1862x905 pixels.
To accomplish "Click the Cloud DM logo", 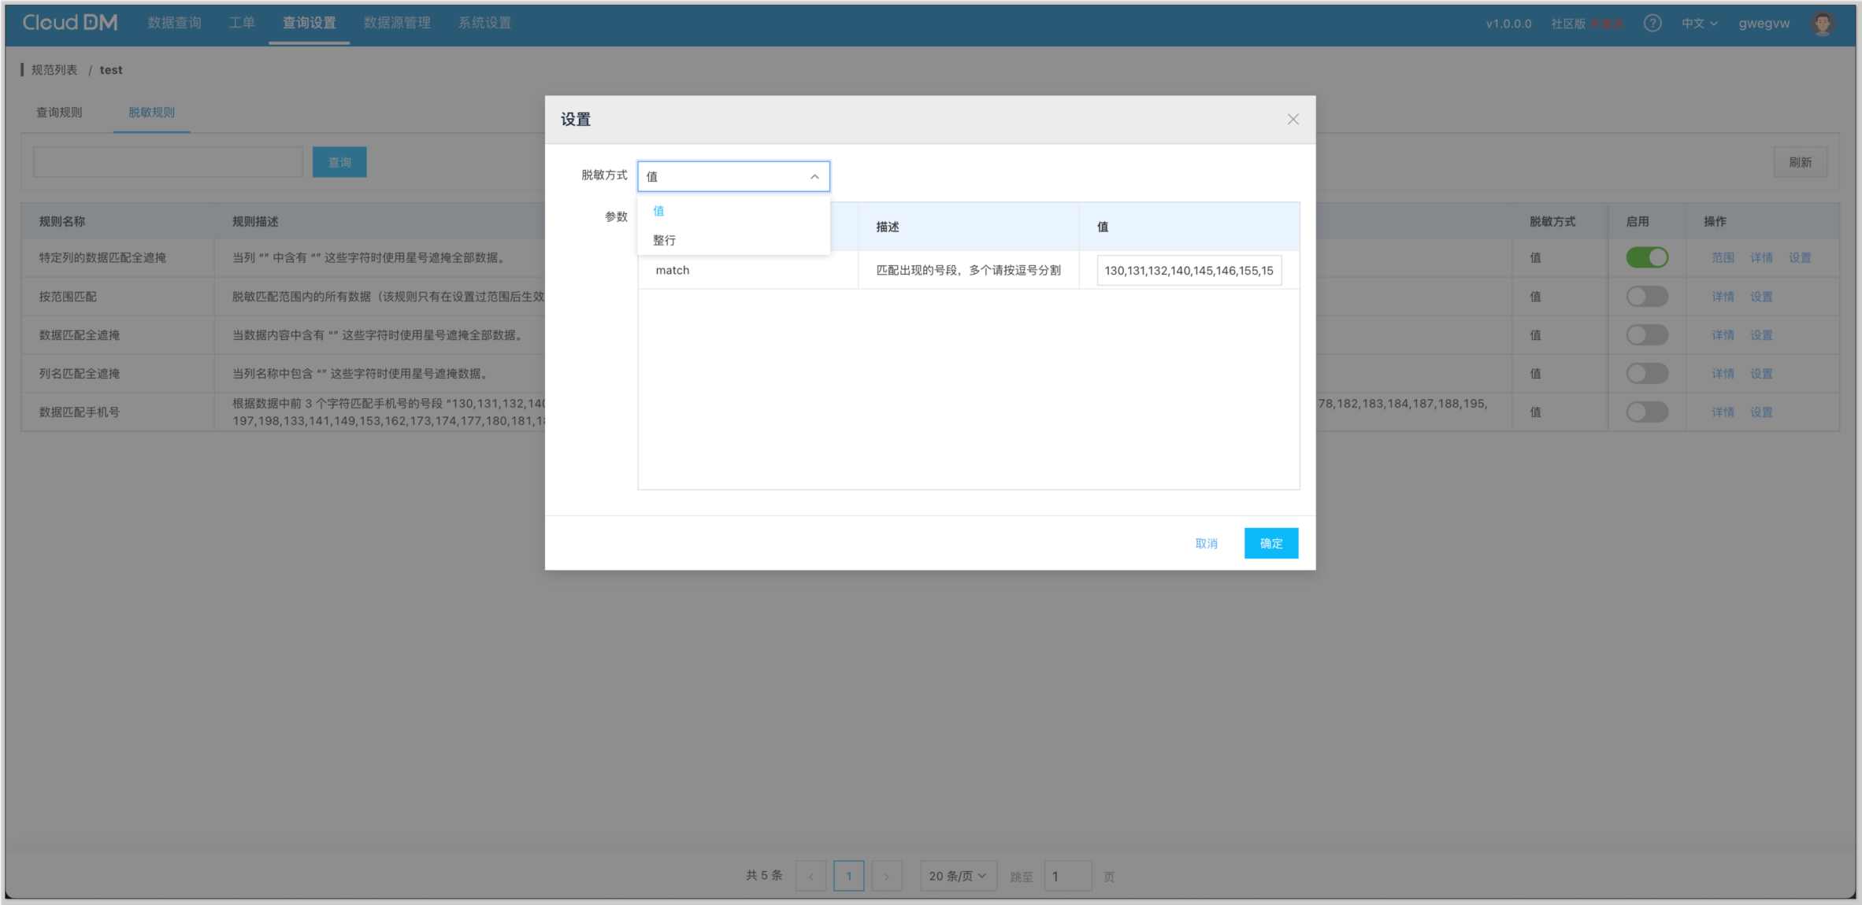I will coord(70,23).
